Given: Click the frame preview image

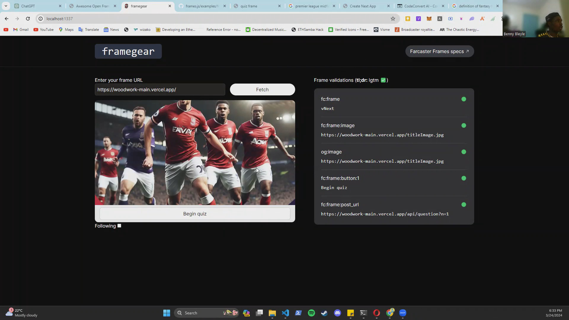Looking at the screenshot, I should point(195,153).
